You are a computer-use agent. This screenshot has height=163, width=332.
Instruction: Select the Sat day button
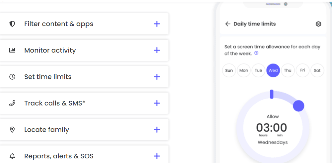click(x=317, y=70)
